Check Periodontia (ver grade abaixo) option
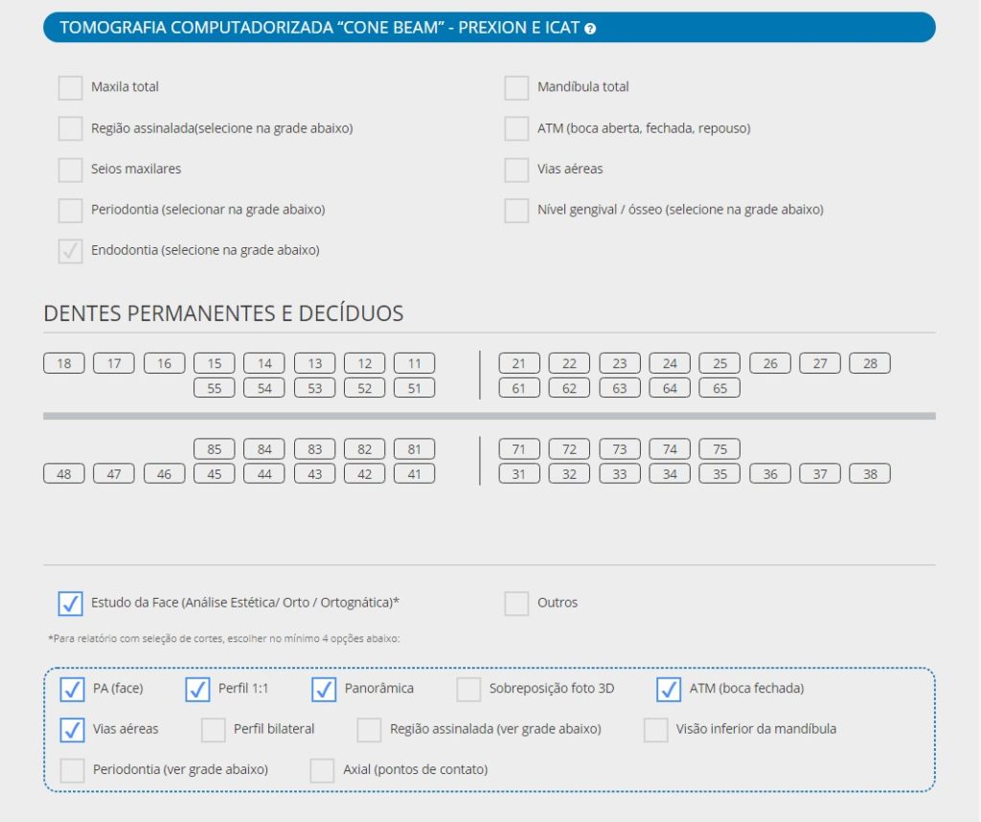The height and width of the screenshot is (822, 981). pyautogui.click(x=72, y=770)
